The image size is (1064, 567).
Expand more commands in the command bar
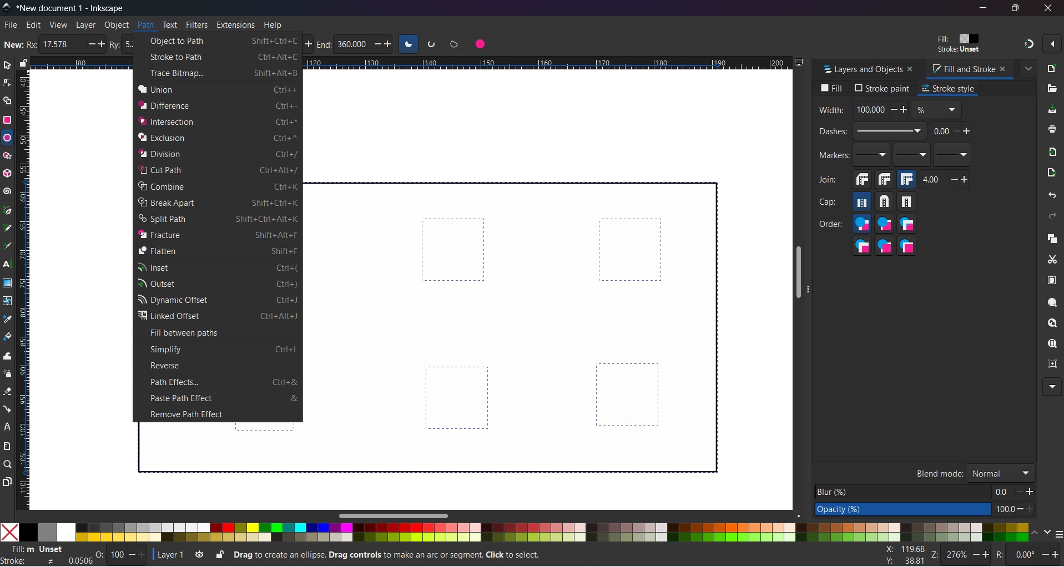tap(1052, 387)
